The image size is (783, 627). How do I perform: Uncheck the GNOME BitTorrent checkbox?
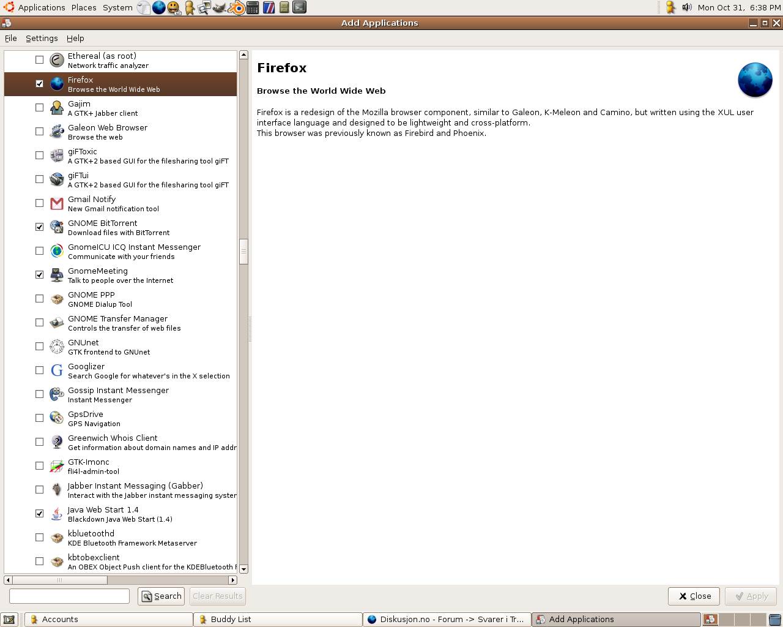[40, 227]
